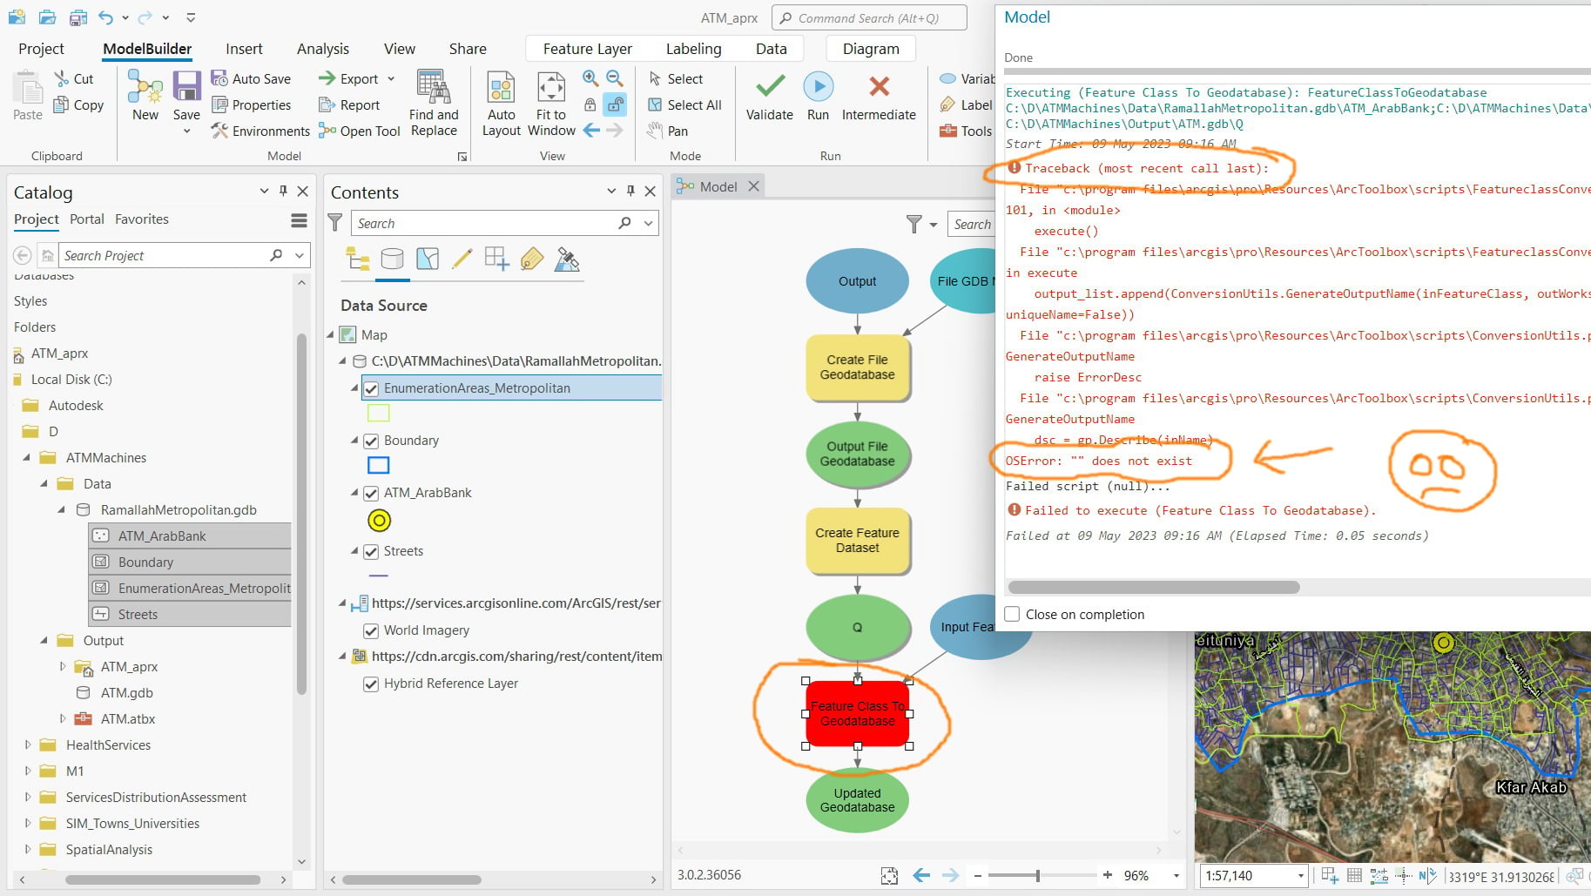Enable Close on completion checkbox
1591x896 pixels.
(x=1012, y=614)
